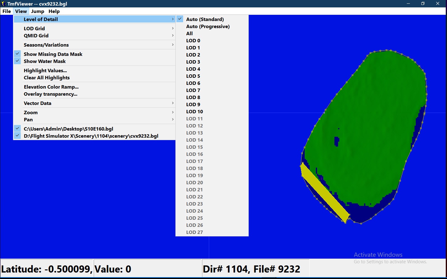Close the open View menu

(21, 11)
